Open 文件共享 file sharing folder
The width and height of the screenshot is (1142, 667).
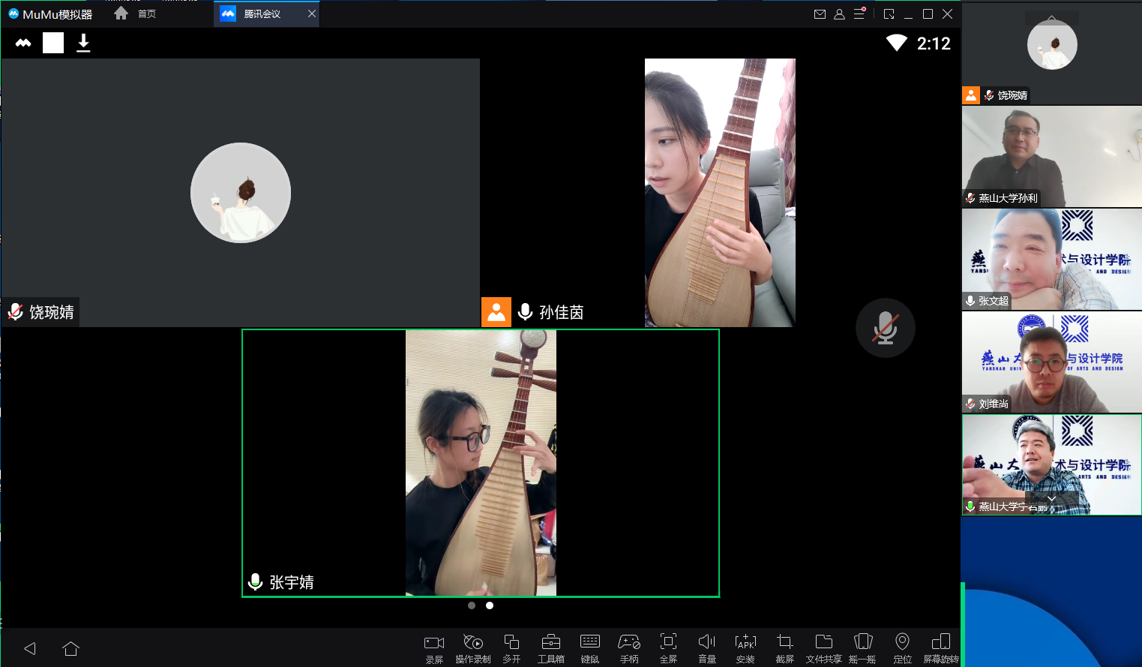(823, 643)
